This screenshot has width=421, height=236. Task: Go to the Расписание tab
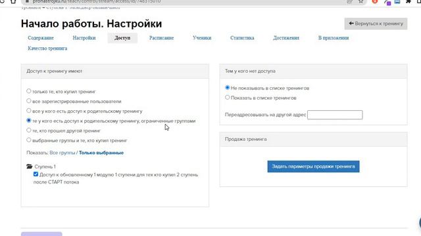162,38
